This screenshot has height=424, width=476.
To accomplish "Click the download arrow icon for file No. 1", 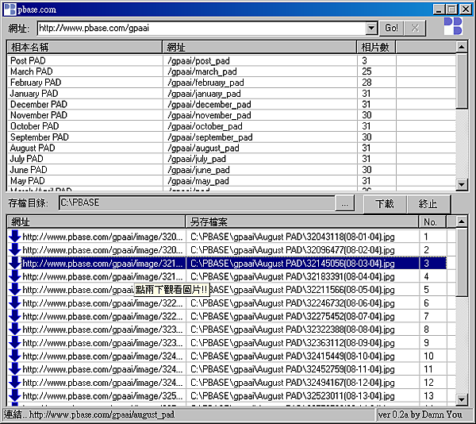I will (x=14, y=237).
